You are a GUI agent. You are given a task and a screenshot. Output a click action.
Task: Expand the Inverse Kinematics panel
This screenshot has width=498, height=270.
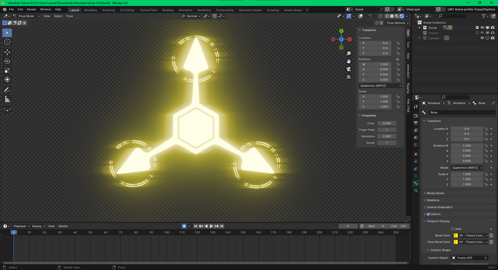[x=439, y=207]
